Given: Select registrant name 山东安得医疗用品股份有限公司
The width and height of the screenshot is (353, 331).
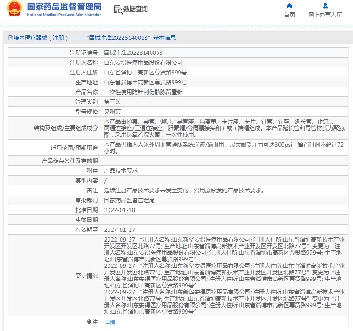Looking at the screenshot, I should (143, 62).
